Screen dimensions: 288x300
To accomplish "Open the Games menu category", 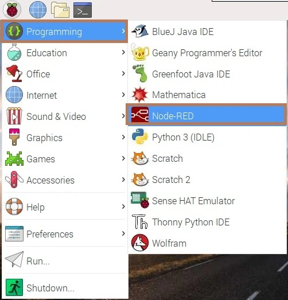I will [64, 159].
